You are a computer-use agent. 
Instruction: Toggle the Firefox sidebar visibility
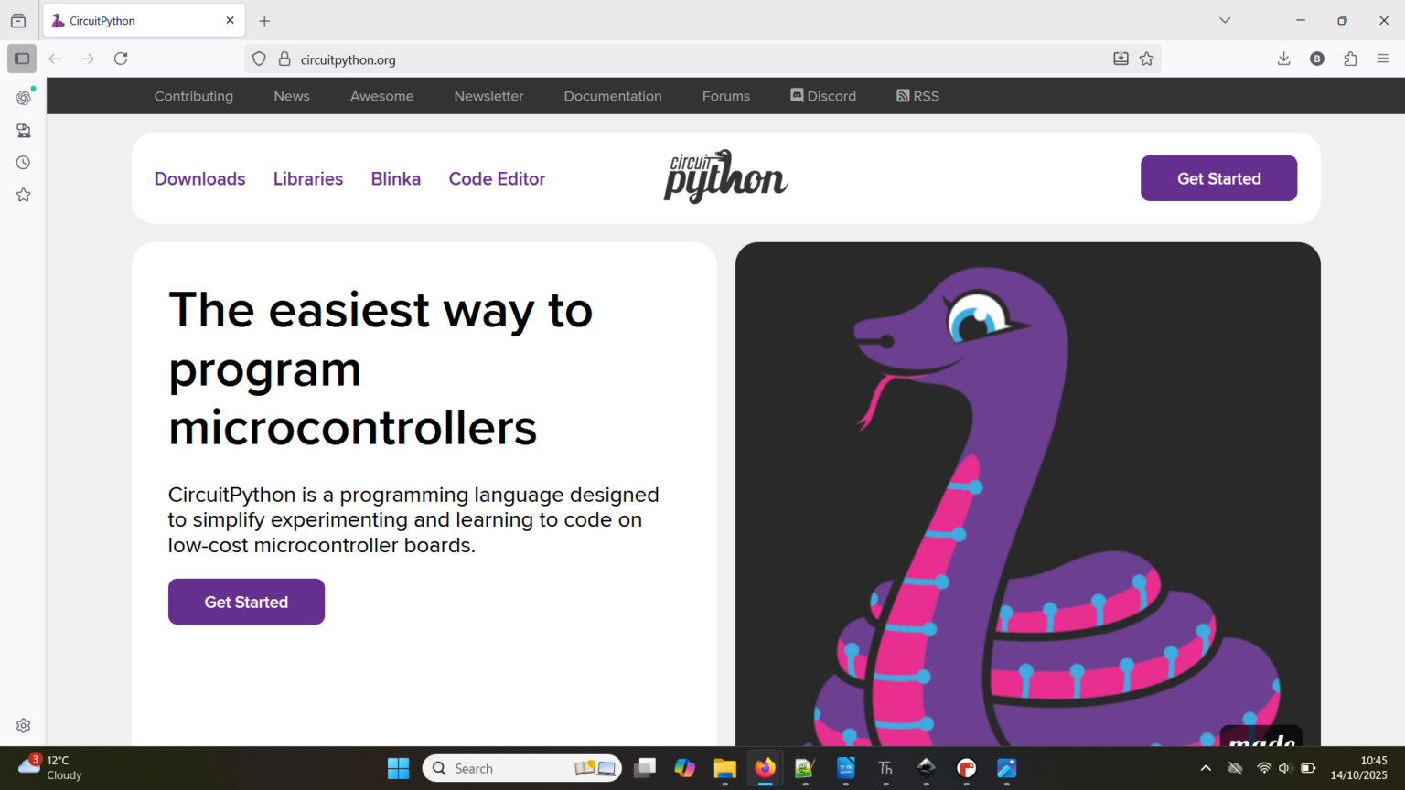pyautogui.click(x=22, y=59)
